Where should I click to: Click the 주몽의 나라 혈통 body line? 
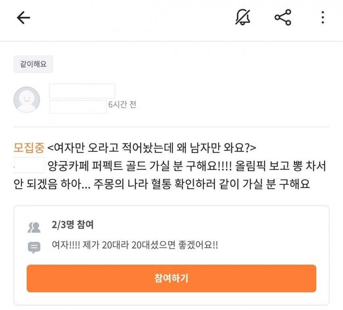161,184
